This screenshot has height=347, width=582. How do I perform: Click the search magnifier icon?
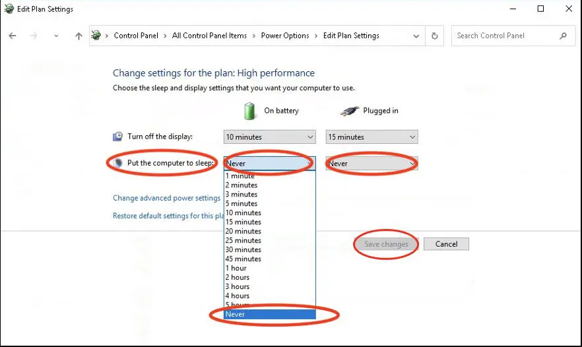(563, 36)
